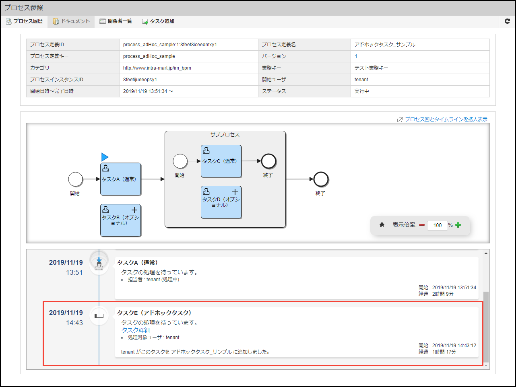This screenshot has height=387, width=516.
Task: Select the タスクA（通常） task node
Action: coord(121,179)
